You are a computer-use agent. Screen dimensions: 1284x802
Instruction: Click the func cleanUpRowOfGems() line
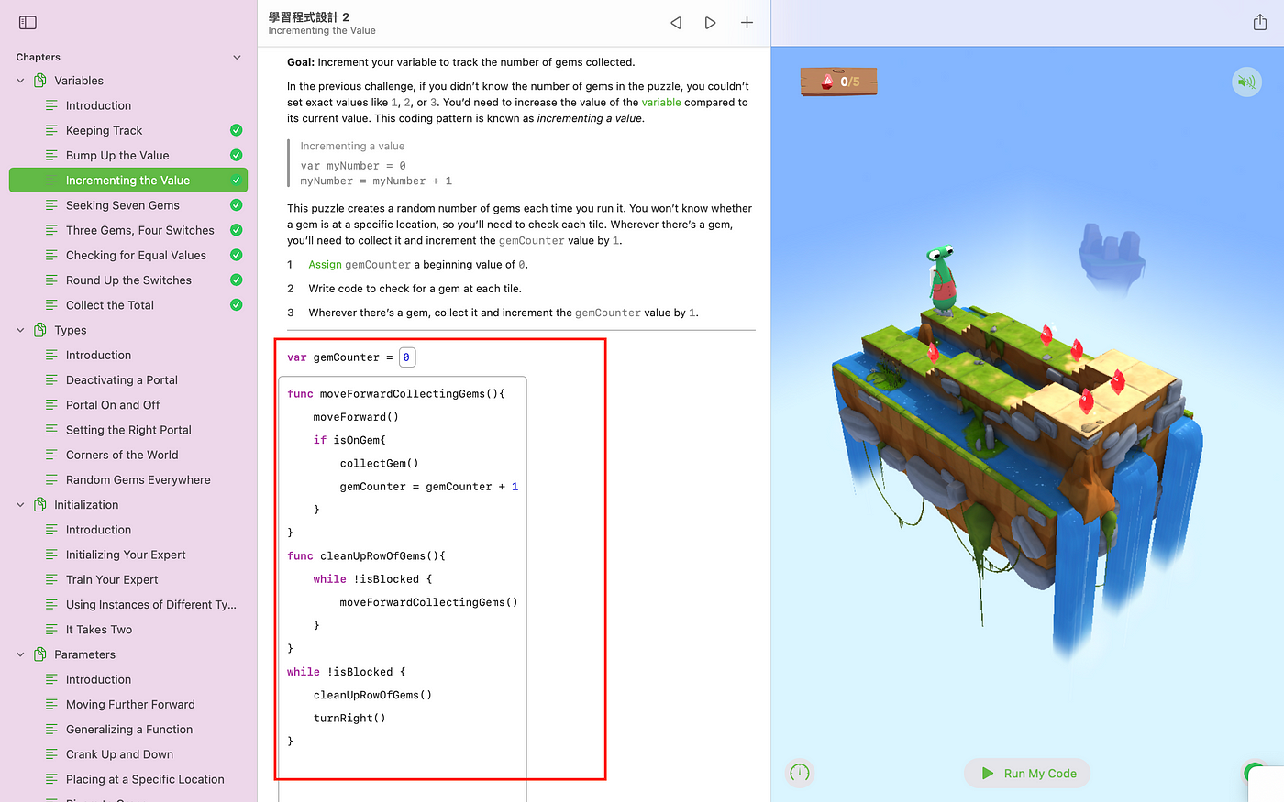click(x=366, y=556)
